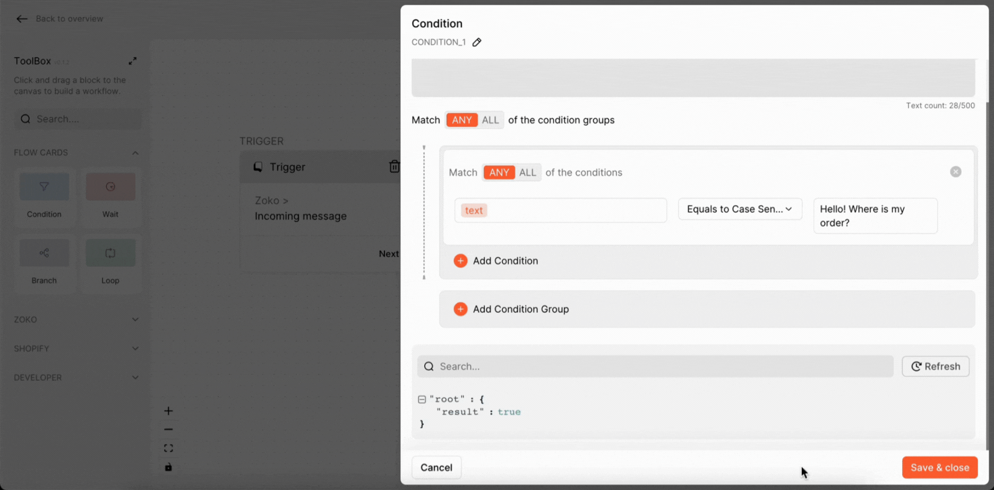Click Add Condition
Screen dimensions: 994x490
(x=496, y=261)
